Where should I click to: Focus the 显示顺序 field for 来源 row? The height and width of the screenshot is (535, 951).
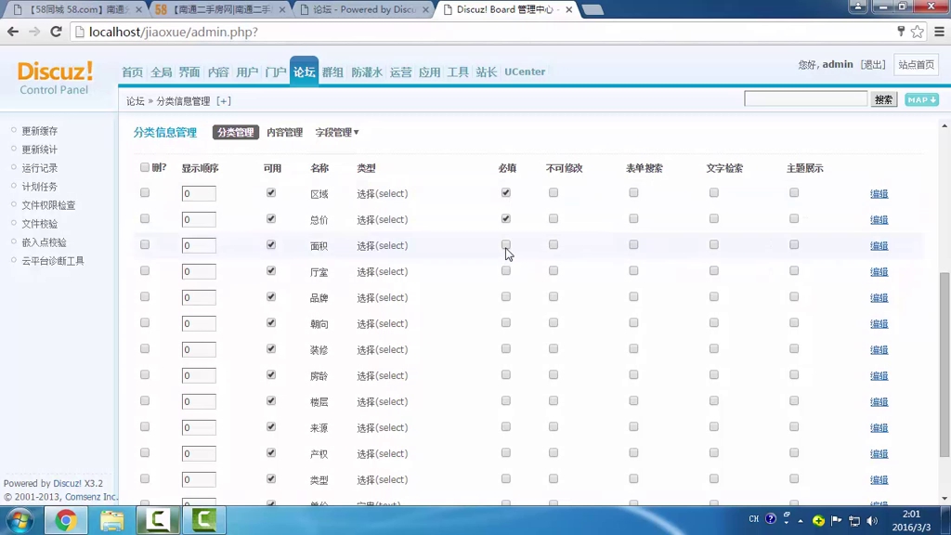click(199, 427)
